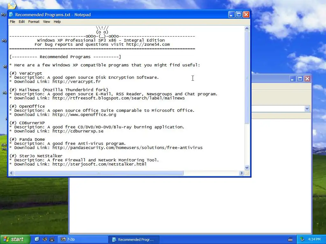Viewport: 326px width, 244px height.
Task: Click the http://zone54.com text
Action: (148, 44)
